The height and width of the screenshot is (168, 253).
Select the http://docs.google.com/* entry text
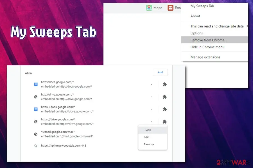57,82
